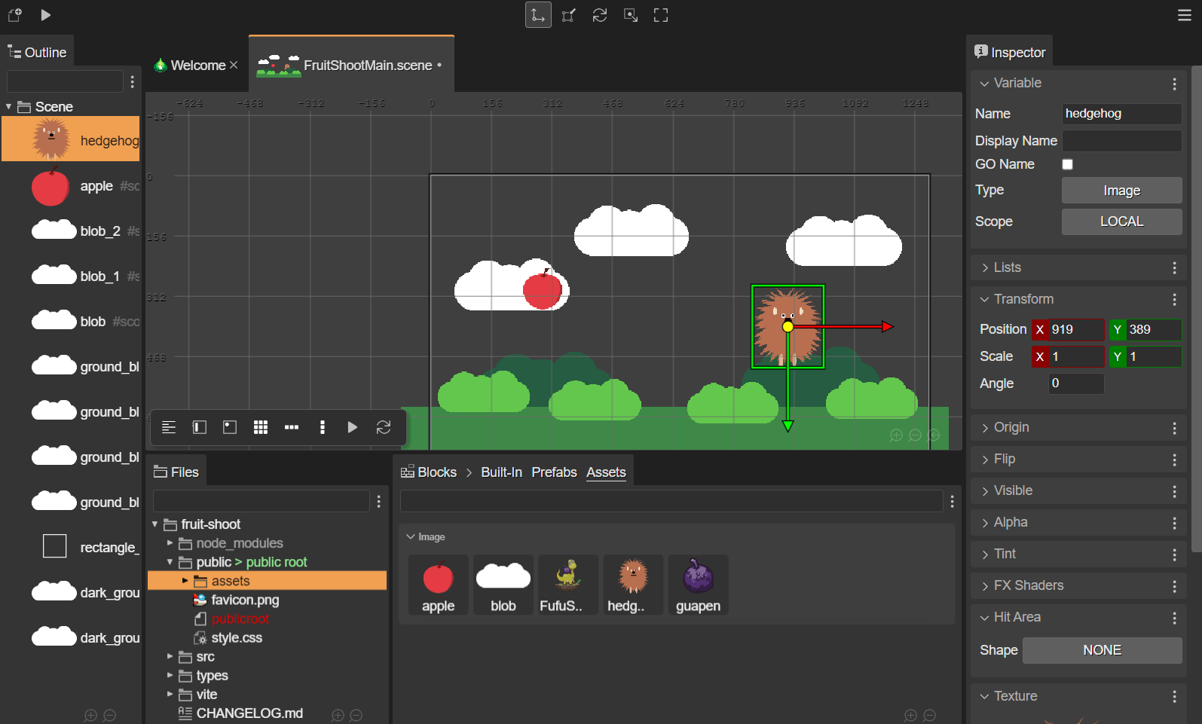The height and width of the screenshot is (724, 1202).
Task: Click the Shape NONE toggle button
Action: (1102, 650)
